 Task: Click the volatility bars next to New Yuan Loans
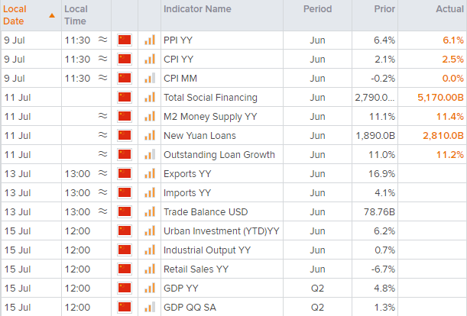[x=150, y=136]
